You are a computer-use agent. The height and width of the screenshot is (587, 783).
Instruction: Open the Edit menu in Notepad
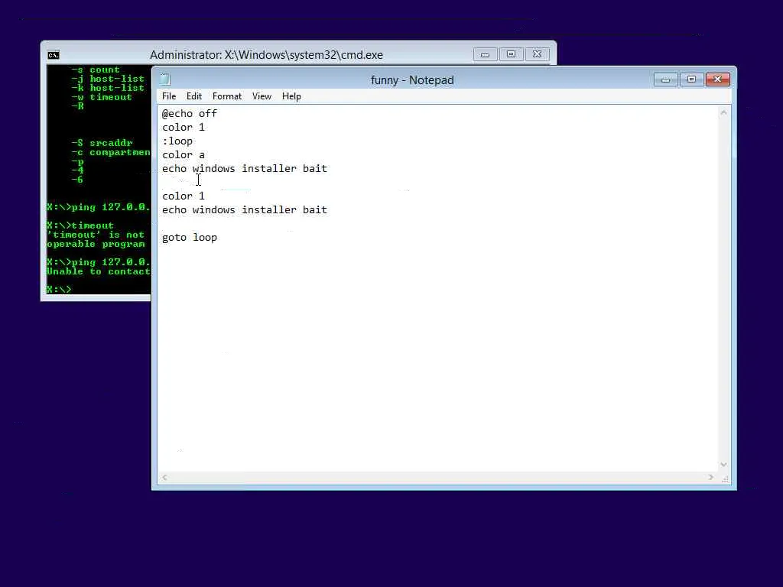tap(193, 96)
